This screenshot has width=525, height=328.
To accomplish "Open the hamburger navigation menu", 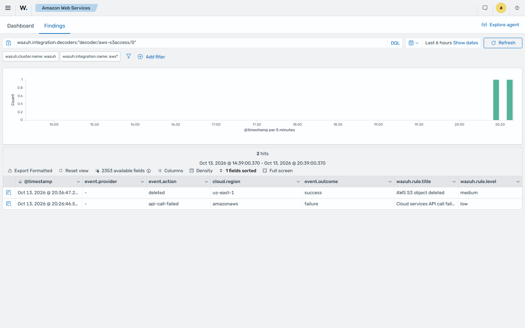I will click(x=8, y=8).
